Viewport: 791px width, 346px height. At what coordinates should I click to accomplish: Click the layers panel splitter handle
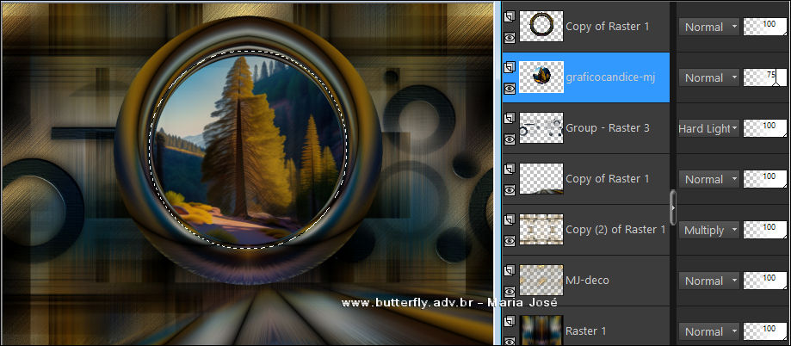coord(673,207)
